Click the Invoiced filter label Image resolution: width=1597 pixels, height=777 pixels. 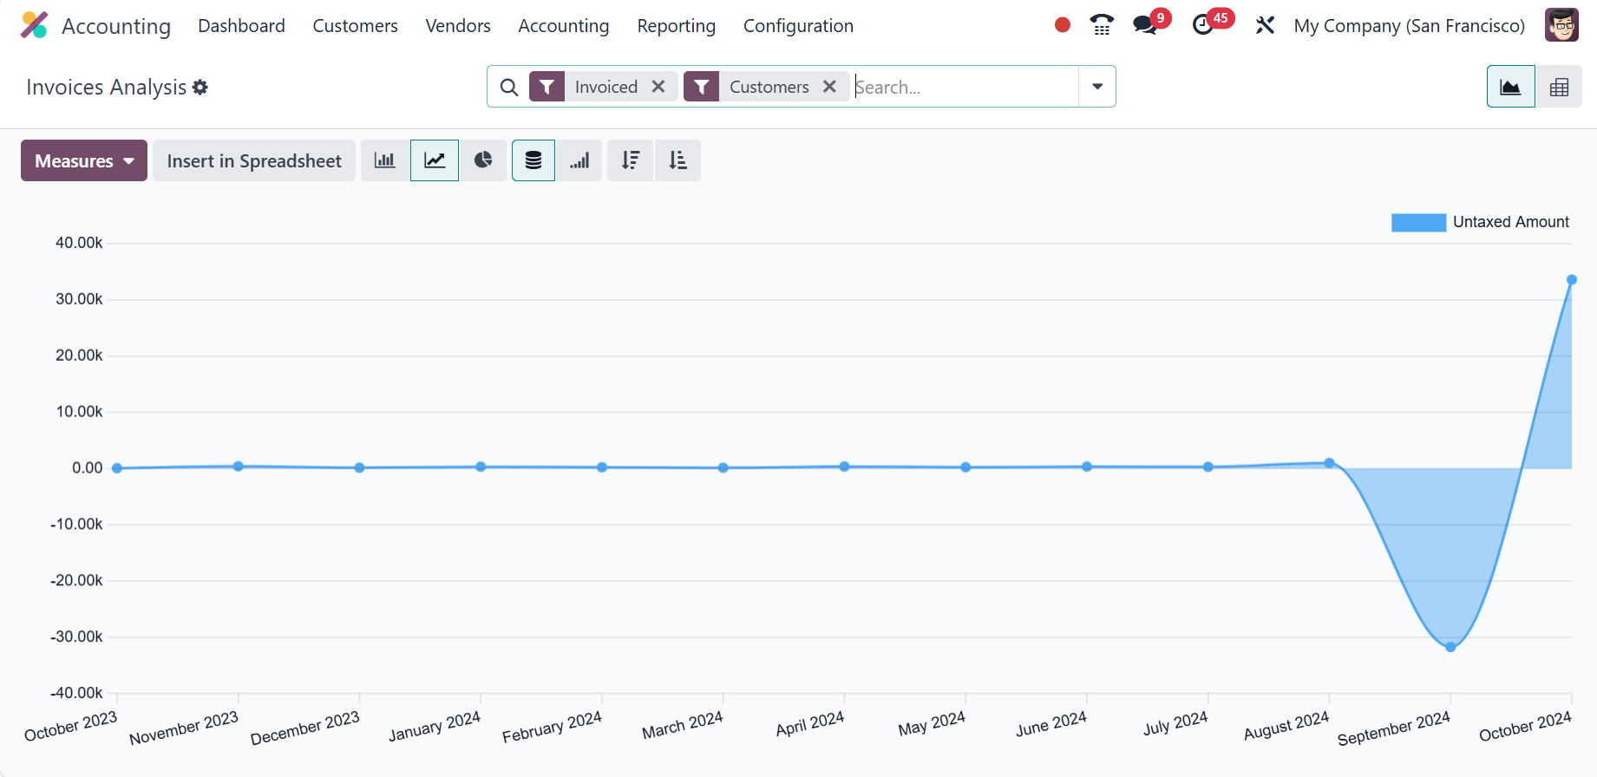[605, 87]
